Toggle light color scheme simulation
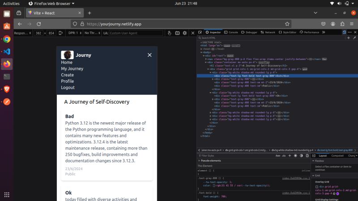358x201 pixels. 295,155
